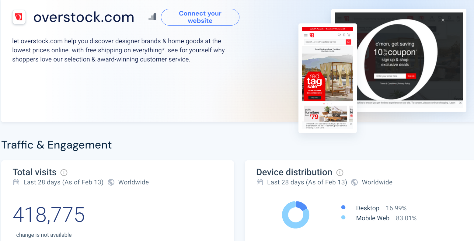Click the Overstock red logo icon

[19, 17]
